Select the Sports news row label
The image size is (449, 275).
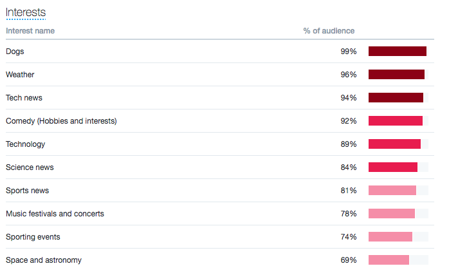click(x=27, y=191)
